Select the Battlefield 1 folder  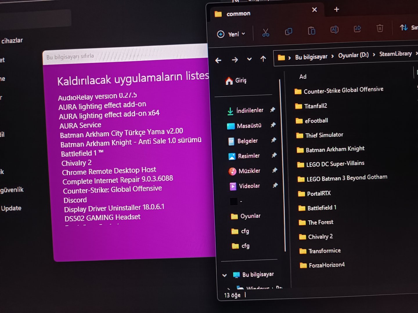[318, 208]
